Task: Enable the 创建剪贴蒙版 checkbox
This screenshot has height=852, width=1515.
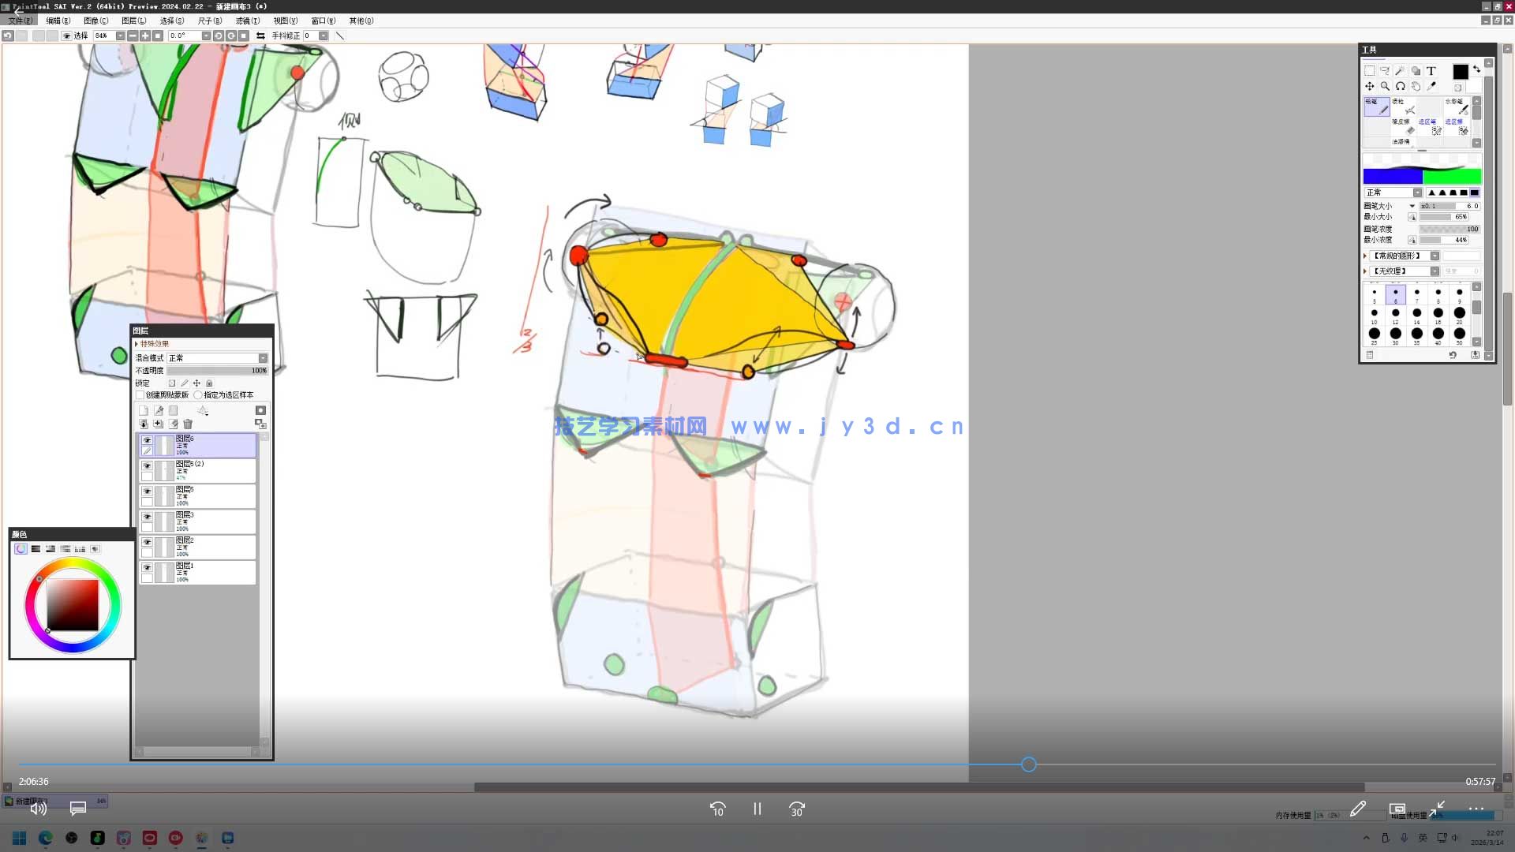Action: (x=140, y=395)
